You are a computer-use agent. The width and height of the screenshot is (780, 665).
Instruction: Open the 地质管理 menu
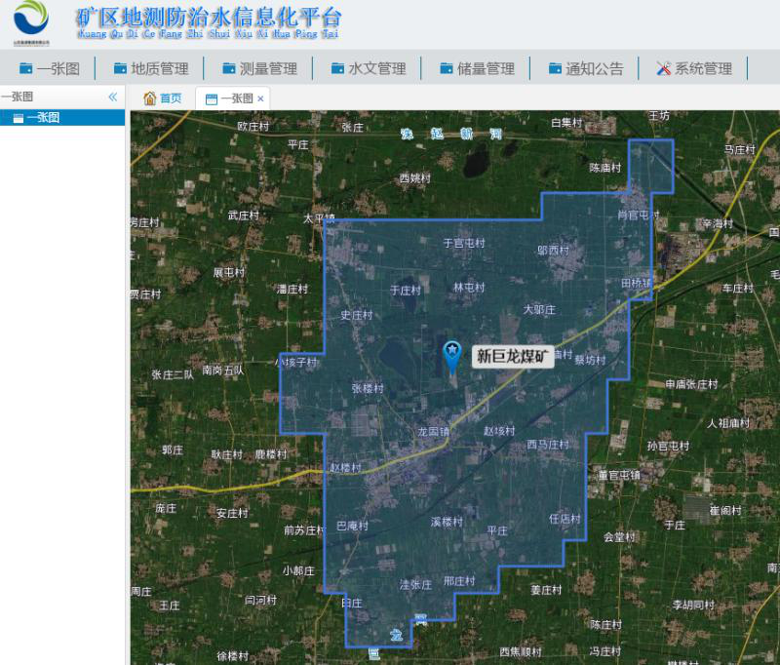tap(151, 68)
